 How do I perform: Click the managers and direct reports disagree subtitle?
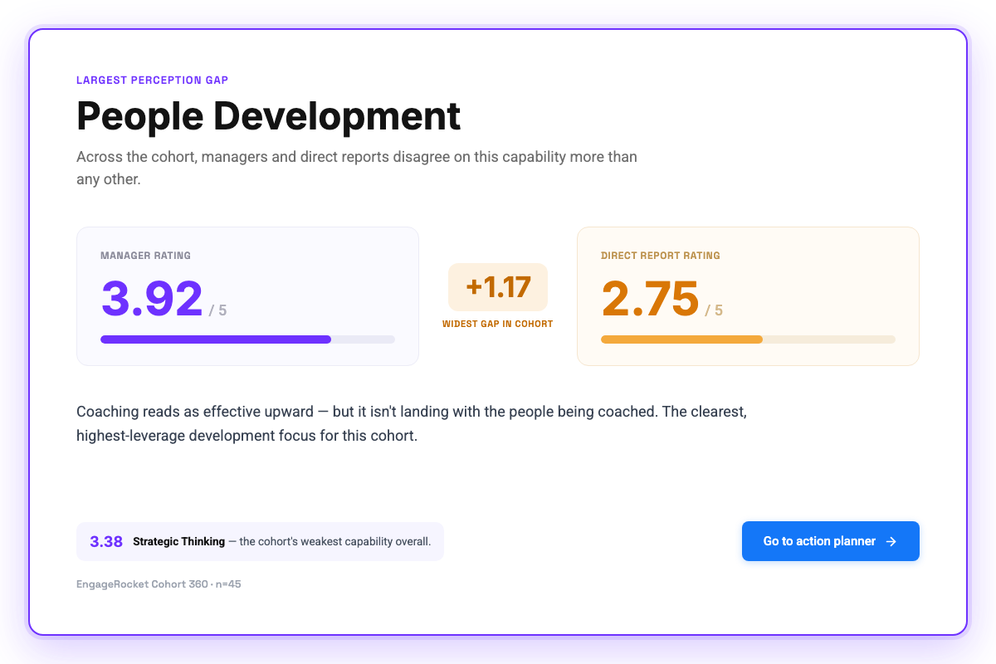[357, 168]
